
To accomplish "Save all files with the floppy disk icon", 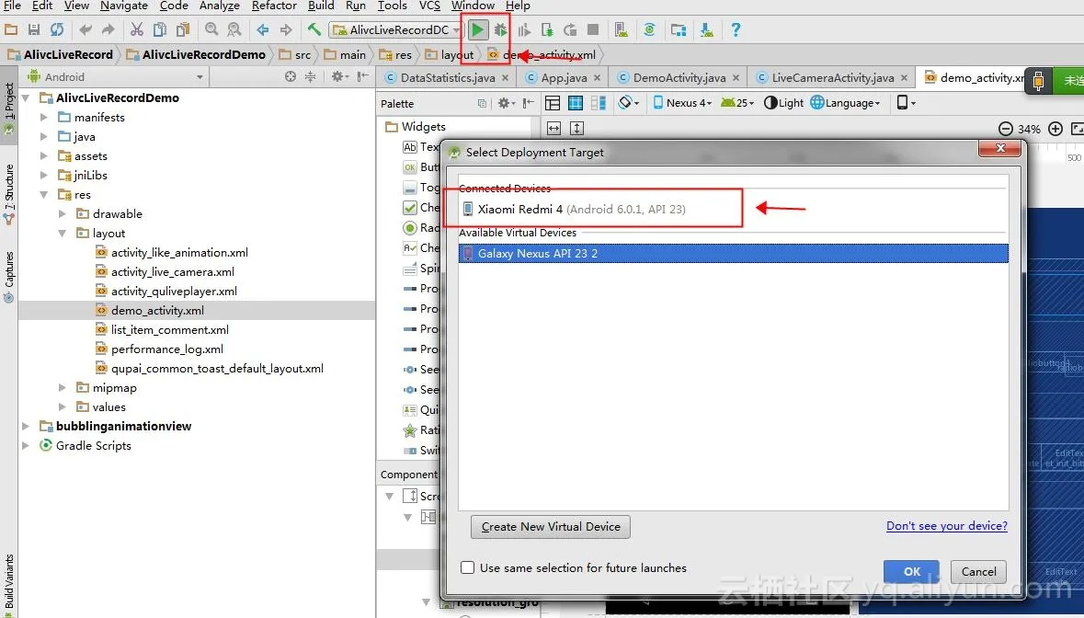I will 34,29.
